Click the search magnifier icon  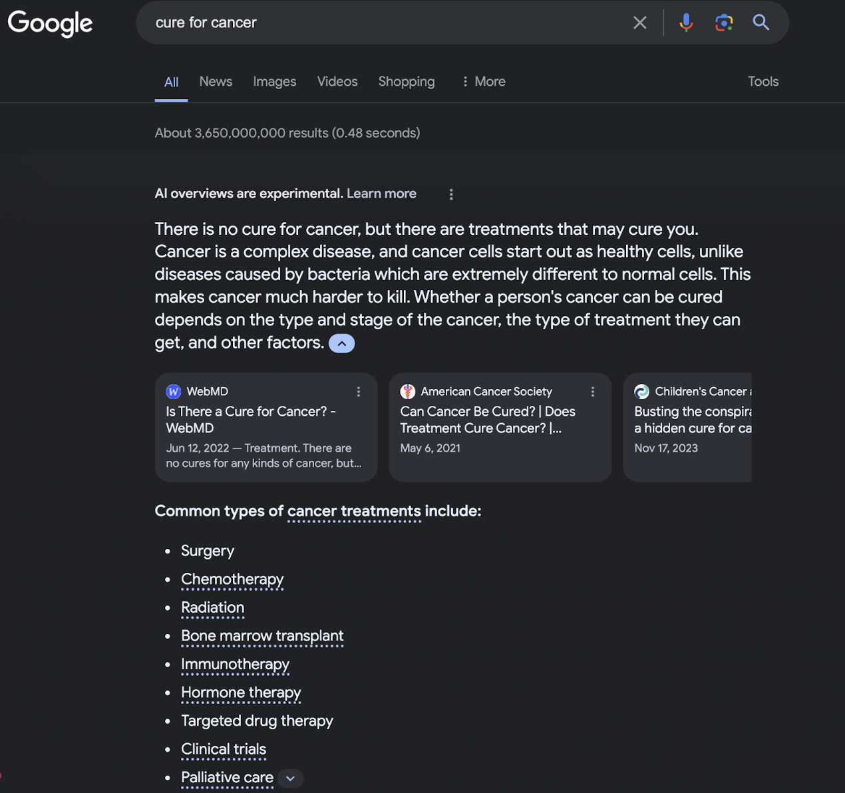[x=761, y=22]
